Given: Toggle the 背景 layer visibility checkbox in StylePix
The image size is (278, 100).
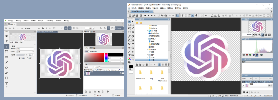Looking at the screenshot, I should coord(269,86).
